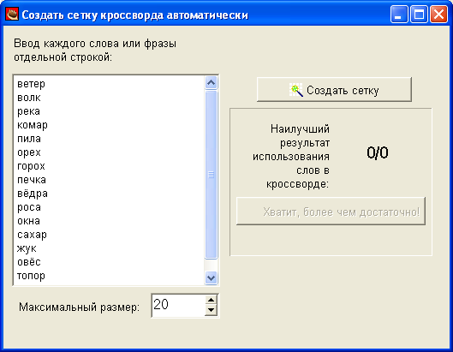Click the word горох in the list

[31, 166]
